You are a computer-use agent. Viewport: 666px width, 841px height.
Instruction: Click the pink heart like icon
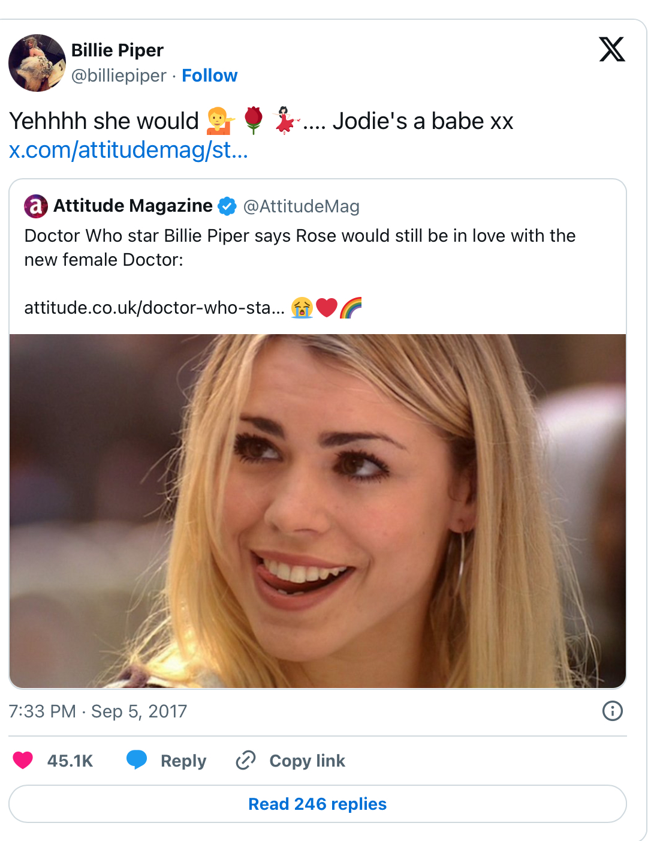(x=23, y=760)
